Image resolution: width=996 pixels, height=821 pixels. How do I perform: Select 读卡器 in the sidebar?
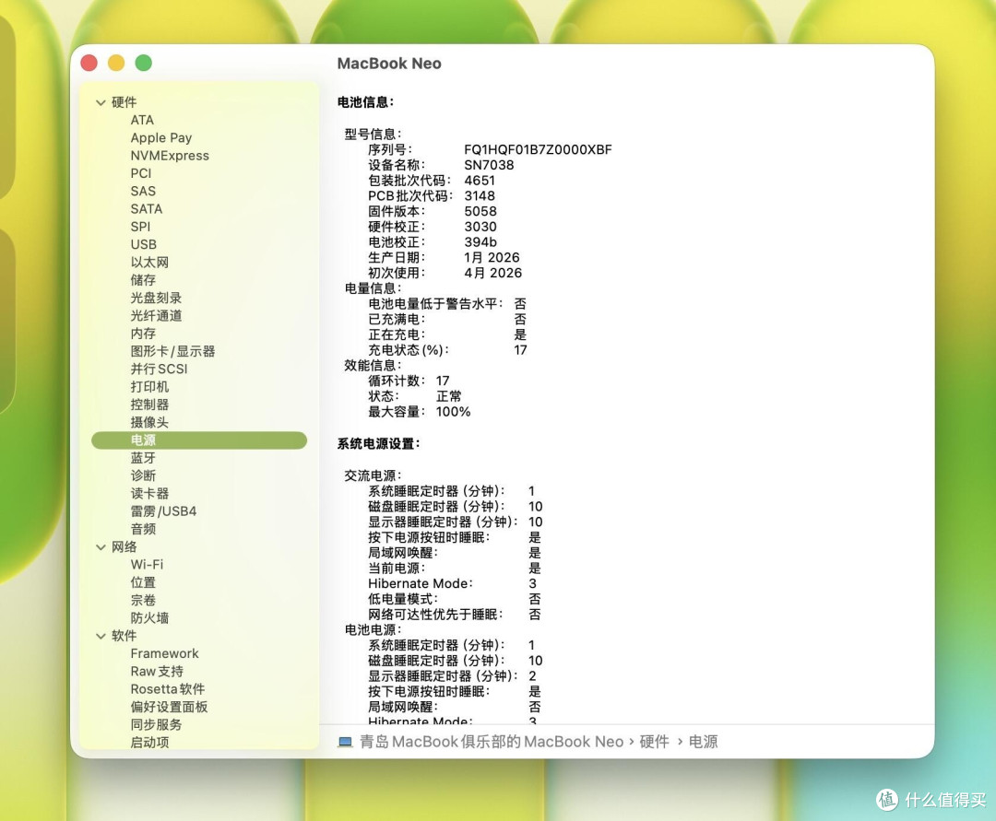tap(149, 493)
